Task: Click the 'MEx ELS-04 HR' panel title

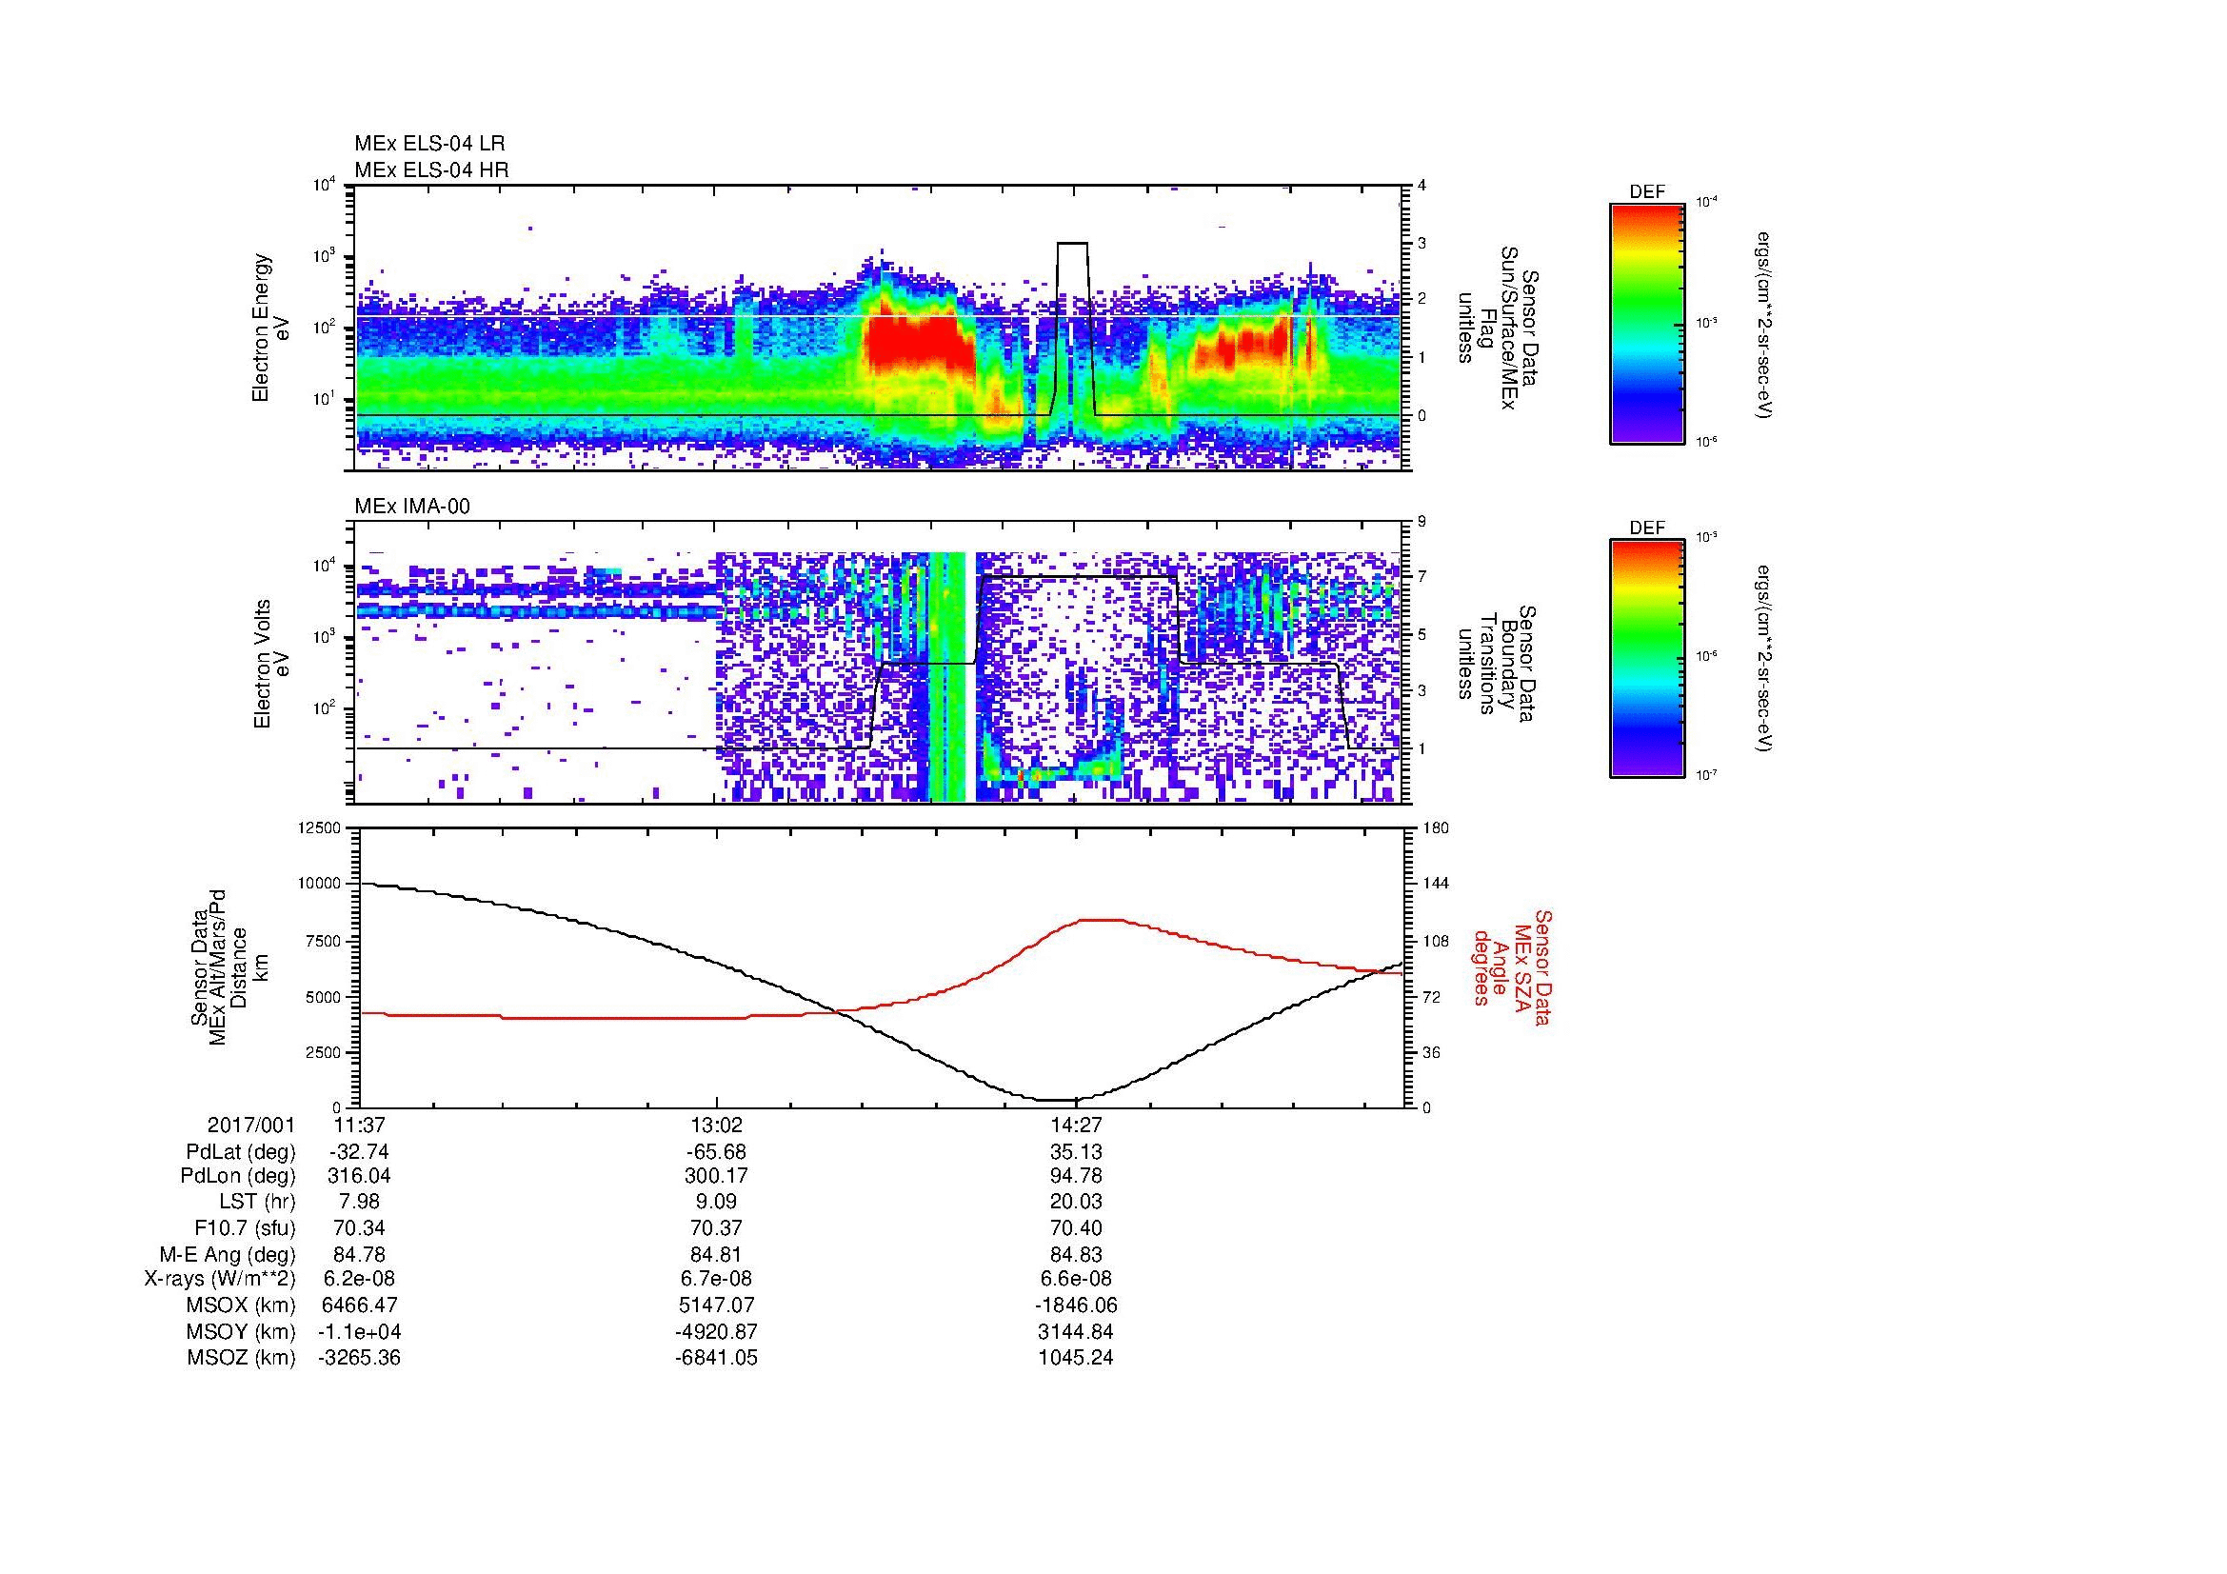Action: pyautogui.click(x=431, y=169)
